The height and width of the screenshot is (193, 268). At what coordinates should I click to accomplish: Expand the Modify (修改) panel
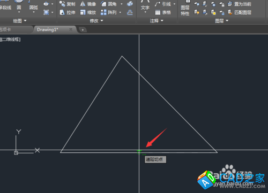tap(96, 21)
